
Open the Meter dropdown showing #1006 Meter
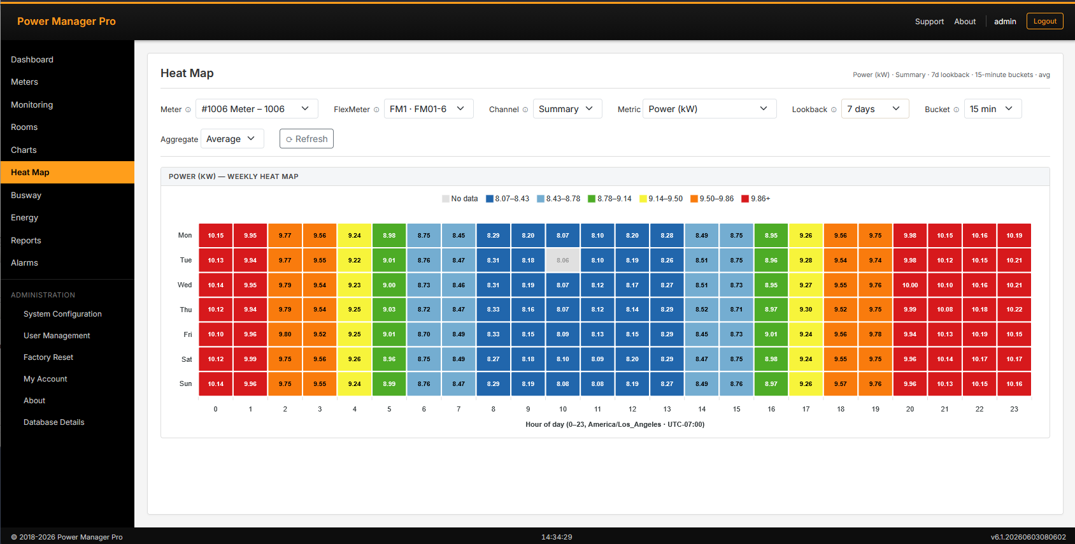257,109
